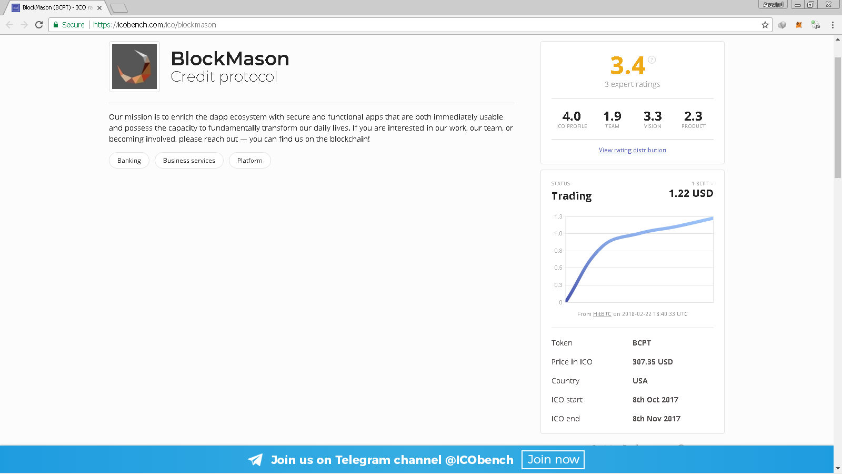Click the USA country value
Viewport: 842px width, 474px height.
tap(640, 381)
